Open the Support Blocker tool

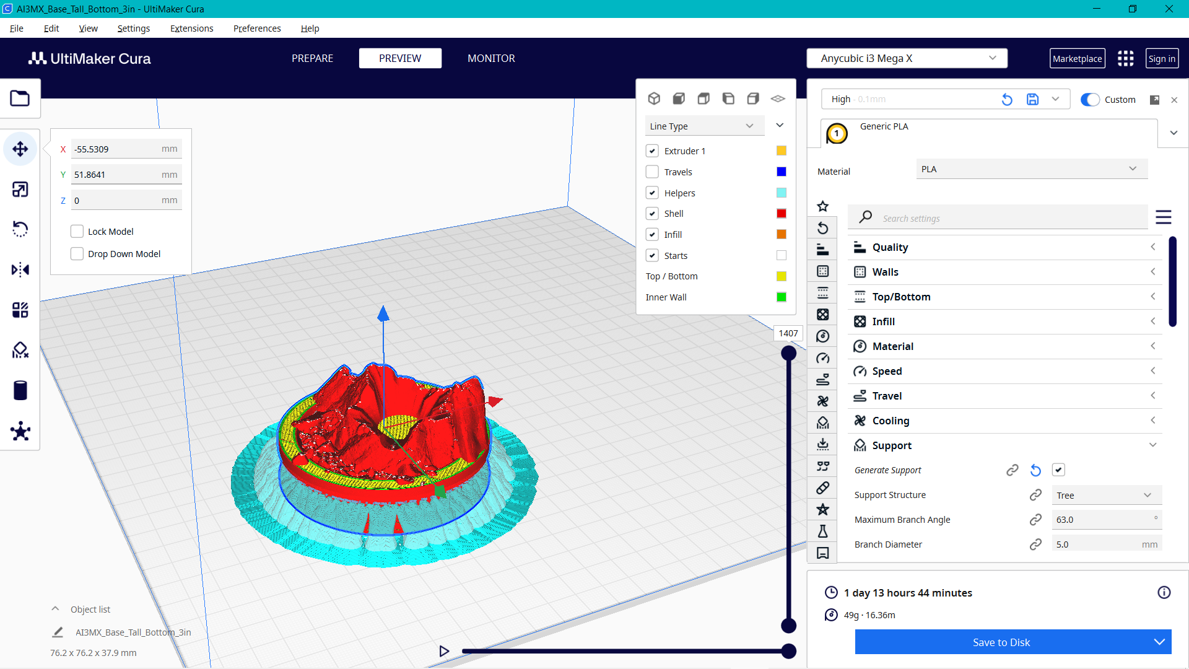pos(20,350)
